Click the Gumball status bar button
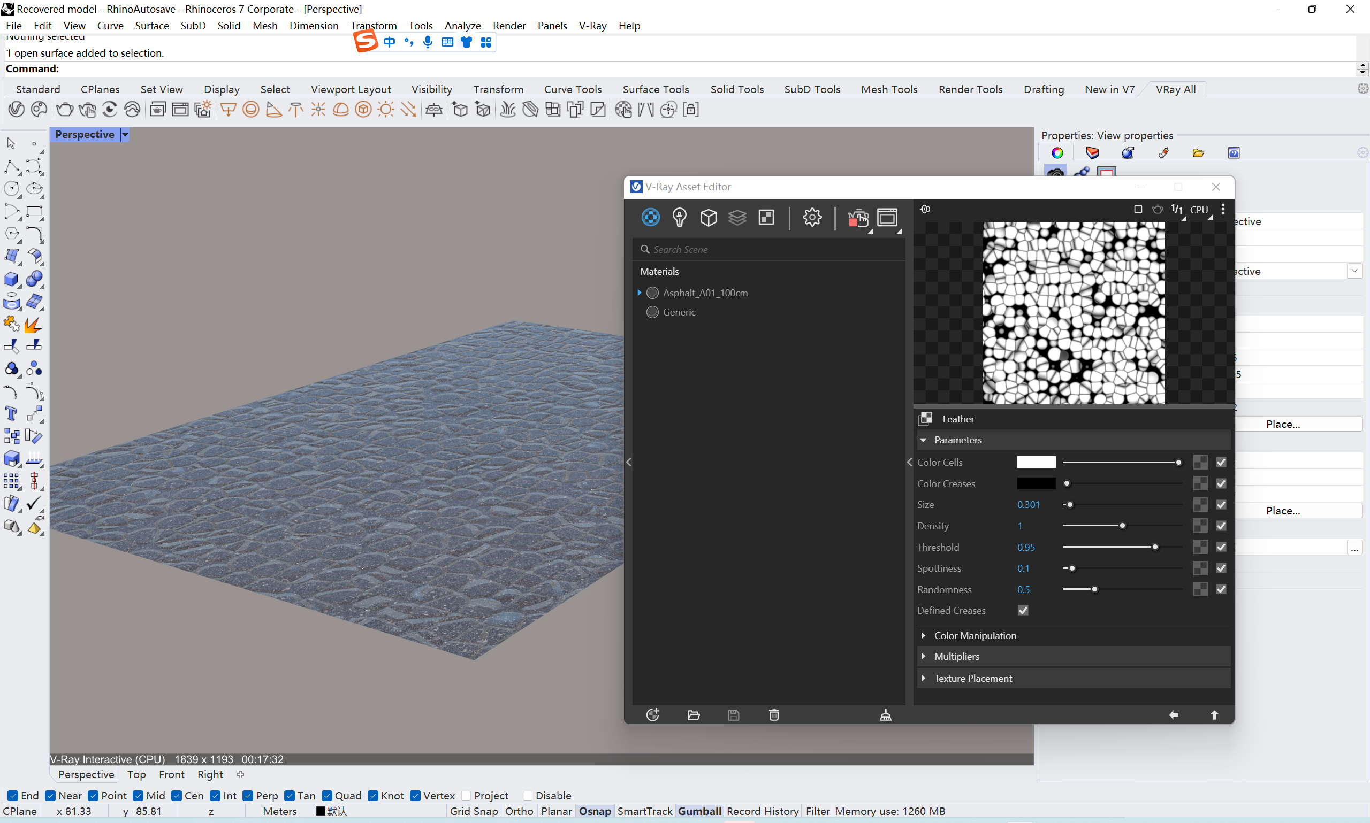This screenshot has height=823, width=1370. coord(699,811)
